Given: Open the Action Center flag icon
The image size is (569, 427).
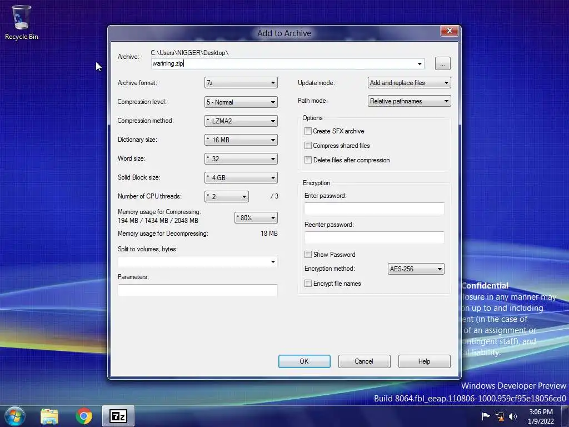Looking at the screenshot, I should 486,416.
